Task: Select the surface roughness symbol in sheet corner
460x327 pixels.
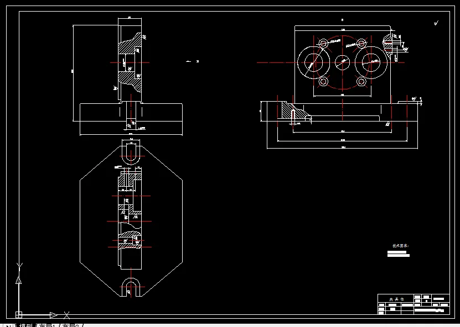Action: tap(436, 23)
